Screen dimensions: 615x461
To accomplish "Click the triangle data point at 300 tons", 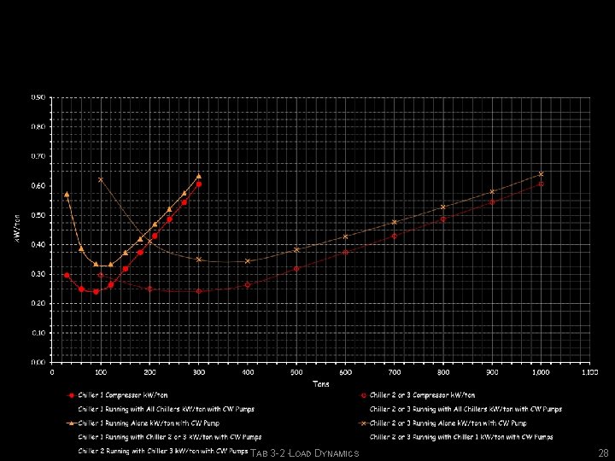I will coord(199,176).
